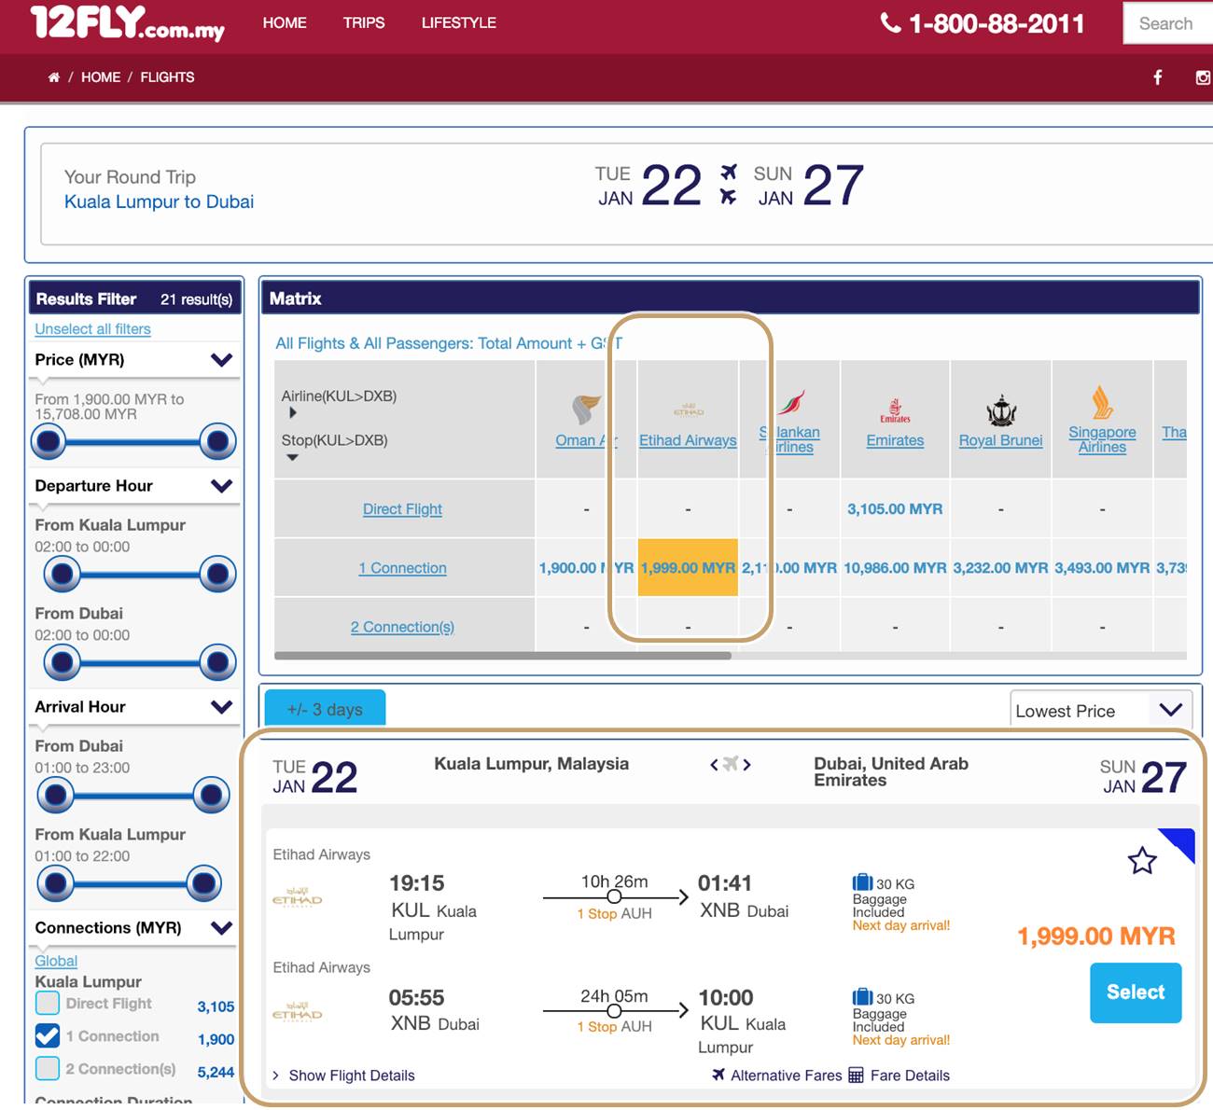Open the Instagram icon in the header
The height and width of the screenshot is (1110, 1213).
pyautogui.click(x=1204, y=77)
